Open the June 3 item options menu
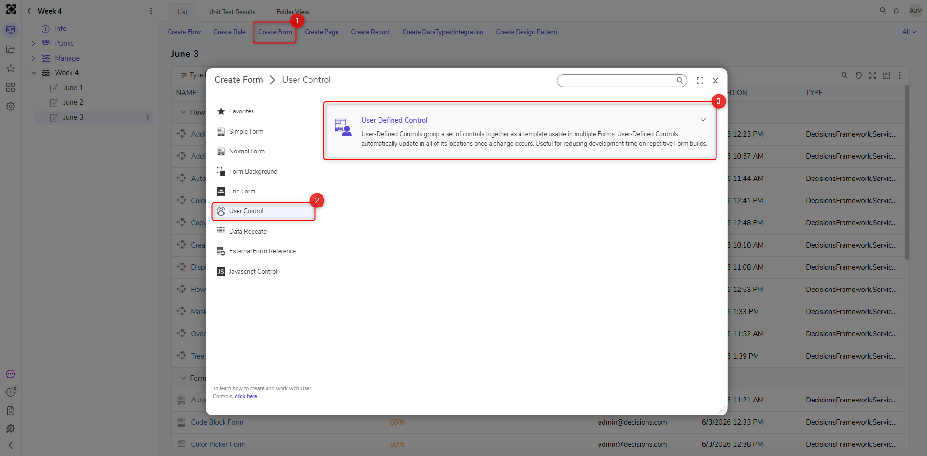927x456 pixels. (148, 118)
